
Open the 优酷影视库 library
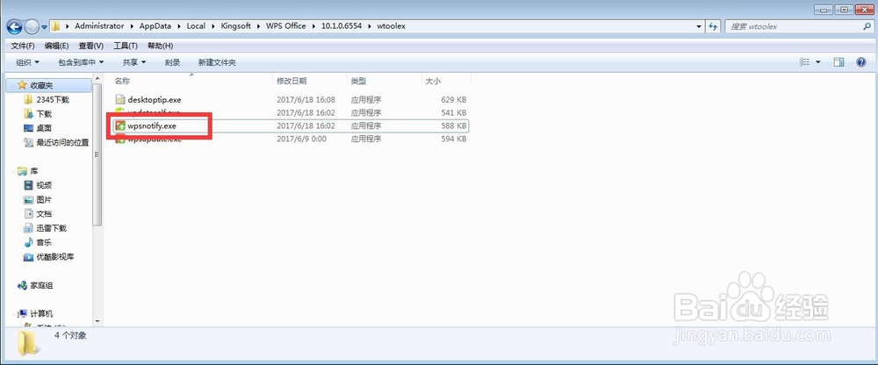pyautogui.click(x=54, y=257)
